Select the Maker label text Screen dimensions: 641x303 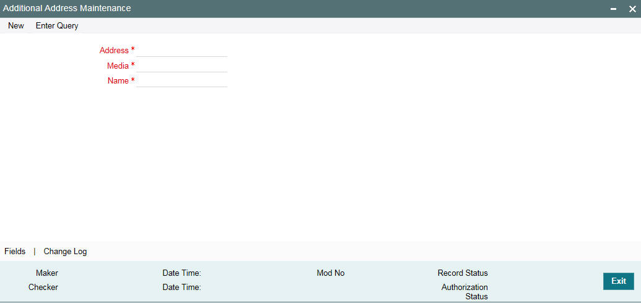[x=46, y=273]
